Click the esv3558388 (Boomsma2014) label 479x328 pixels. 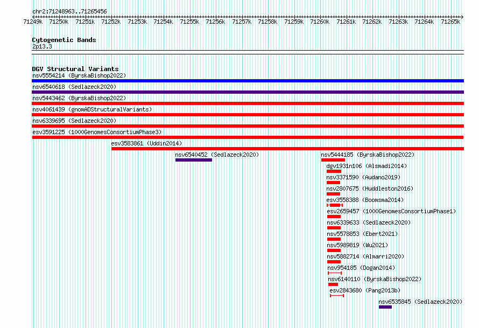(365, 200)
